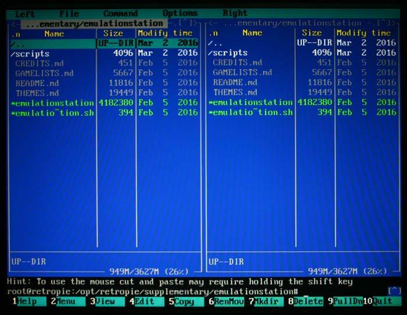This screenshot has height=315, width=407.
Task: Select CREDITS.md in left panel
Action: coord(104,63)
